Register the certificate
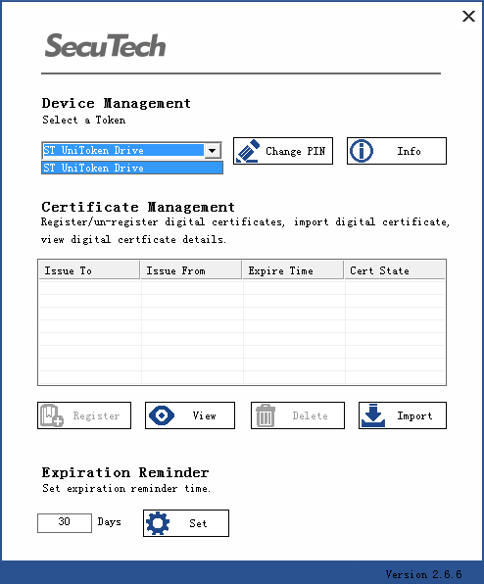Screen dimensions: 484x584 click(x=84, y=415)
